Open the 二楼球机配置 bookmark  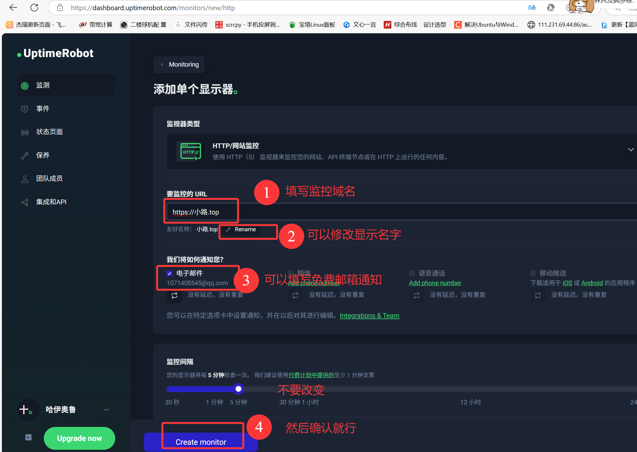pyautogui.click(x=143, y=25)
